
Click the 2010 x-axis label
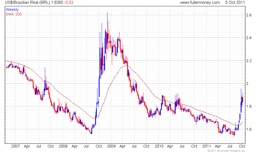coord(159,146)
